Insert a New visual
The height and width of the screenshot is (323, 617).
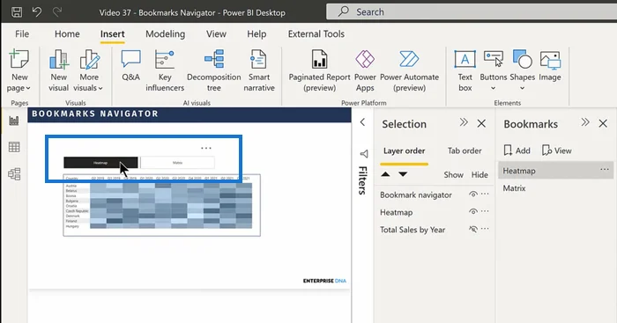[x=59, y=70]
